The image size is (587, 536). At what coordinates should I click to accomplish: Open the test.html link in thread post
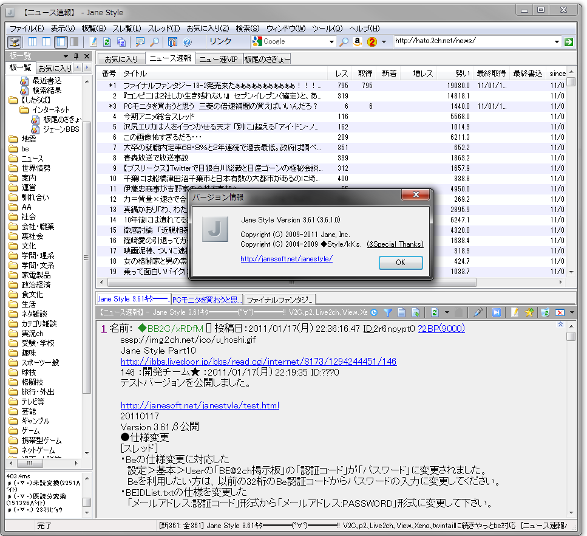pyautogui.click(x=200, y=405)
